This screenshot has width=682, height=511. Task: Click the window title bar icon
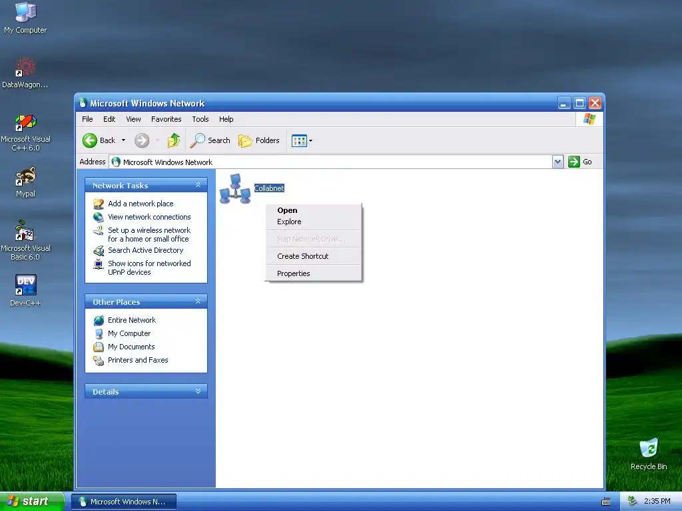(x=82, y=103)
